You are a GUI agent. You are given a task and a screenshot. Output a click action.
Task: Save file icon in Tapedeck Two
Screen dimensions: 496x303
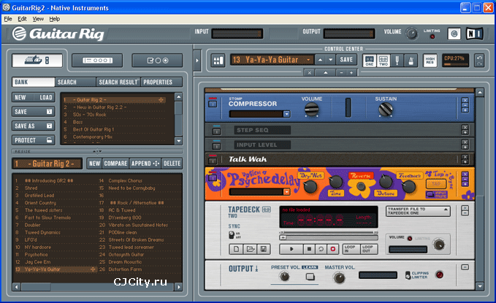[264, 249]
